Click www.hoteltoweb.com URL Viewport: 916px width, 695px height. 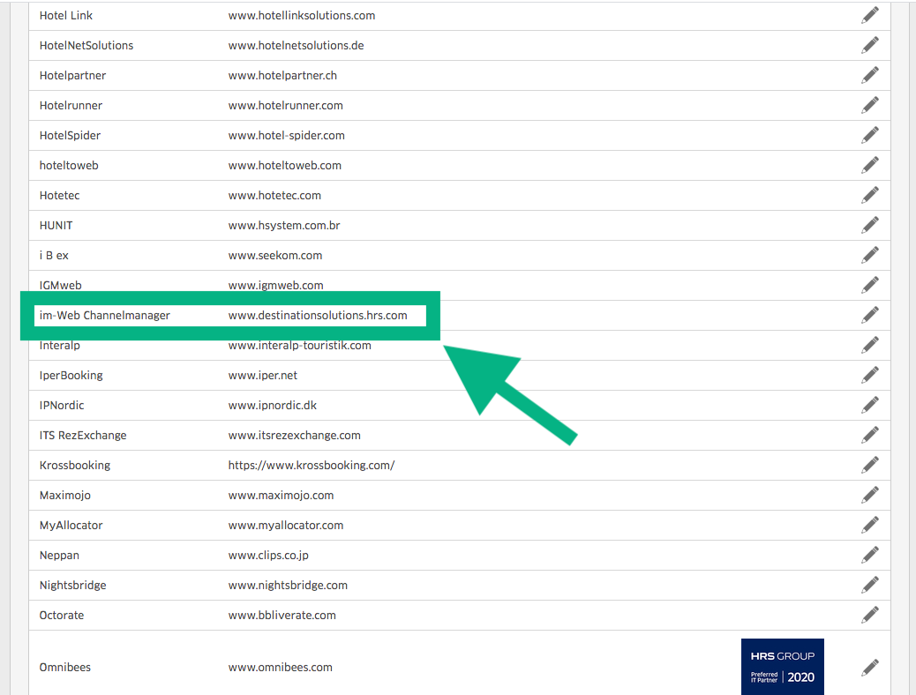[x=284, y=165]
